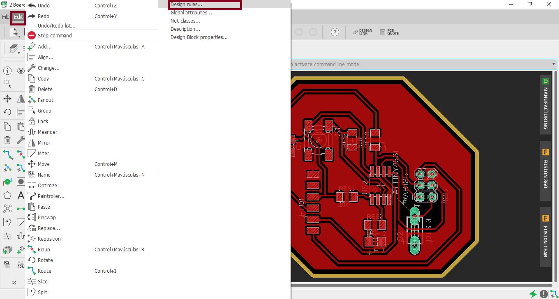
Task: Choose Replace... from the Edit menu
Action: [x=92, y=228]
